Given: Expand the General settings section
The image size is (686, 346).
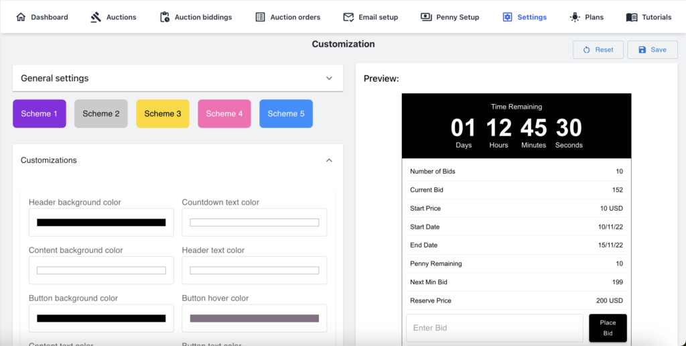Looking at the screenshot, I should pyautogui.click(x=329, y=78).
